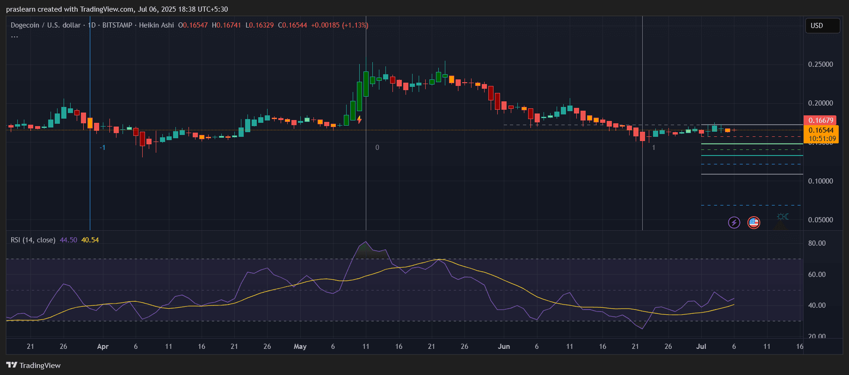Click the purple lightning bolt icon
Viewport: 849px width, 375px height.
tap(734, 222)
